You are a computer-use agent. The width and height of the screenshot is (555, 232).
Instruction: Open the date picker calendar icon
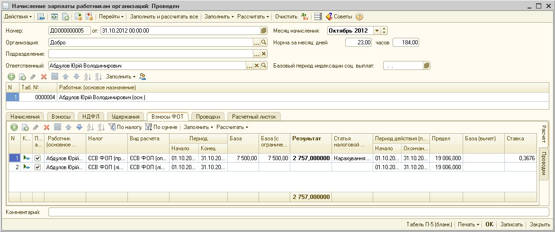click(264, 31)
